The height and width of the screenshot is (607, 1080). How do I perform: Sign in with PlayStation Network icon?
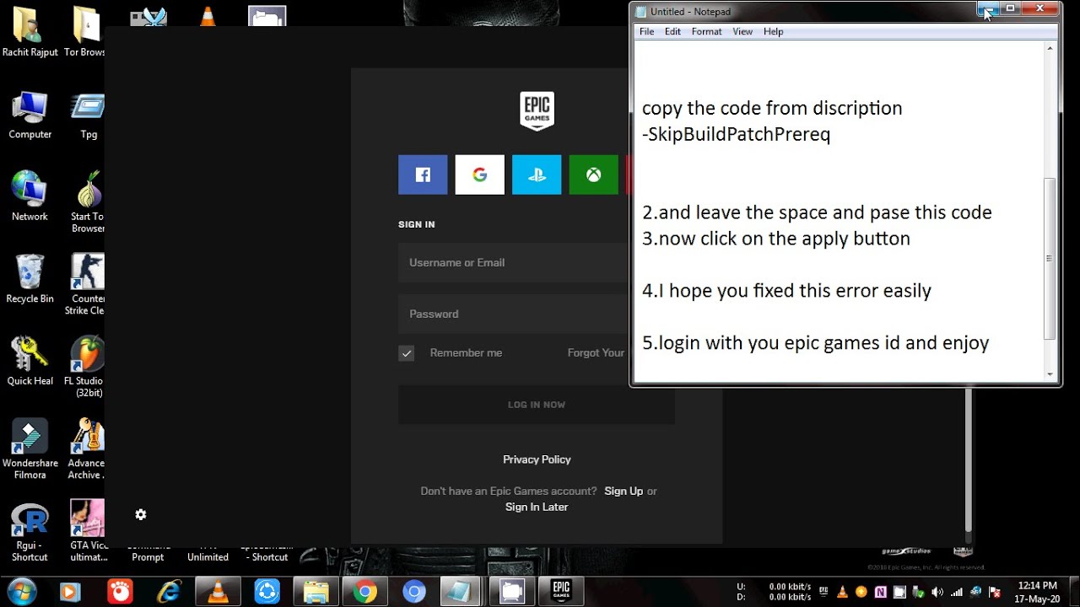click(537, 175)
